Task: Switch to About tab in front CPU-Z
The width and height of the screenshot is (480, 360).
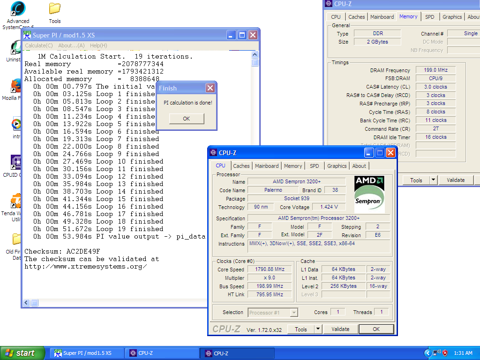Action: pos(359,166)
